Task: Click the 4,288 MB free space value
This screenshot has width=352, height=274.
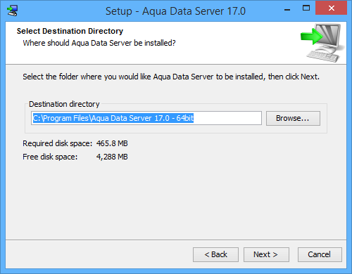Action: point(112,157)
